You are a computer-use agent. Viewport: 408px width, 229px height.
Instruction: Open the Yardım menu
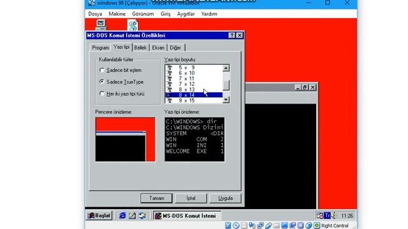[x=209, y=14]
